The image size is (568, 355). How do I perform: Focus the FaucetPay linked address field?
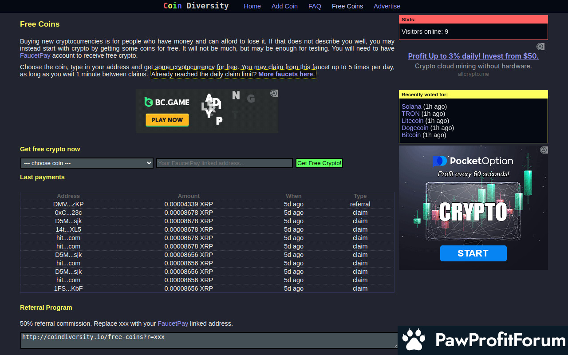(225, 163)
